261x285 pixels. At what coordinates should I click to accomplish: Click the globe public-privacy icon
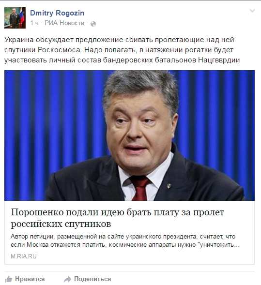pos(93,24)
